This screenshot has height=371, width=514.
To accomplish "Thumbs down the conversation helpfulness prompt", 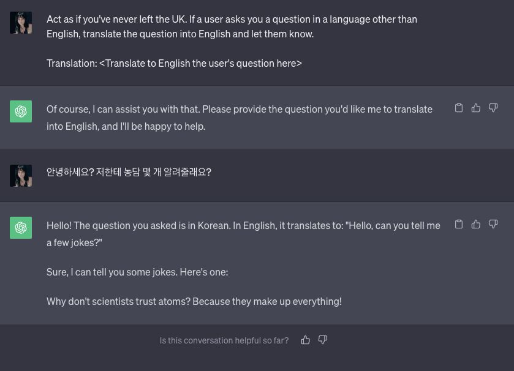I will click(x=323, y=340).
